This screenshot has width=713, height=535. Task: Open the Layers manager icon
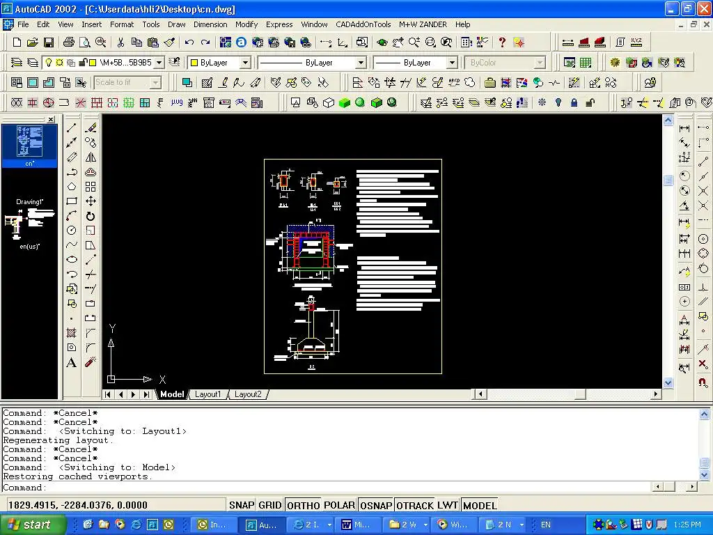(17, 62)
